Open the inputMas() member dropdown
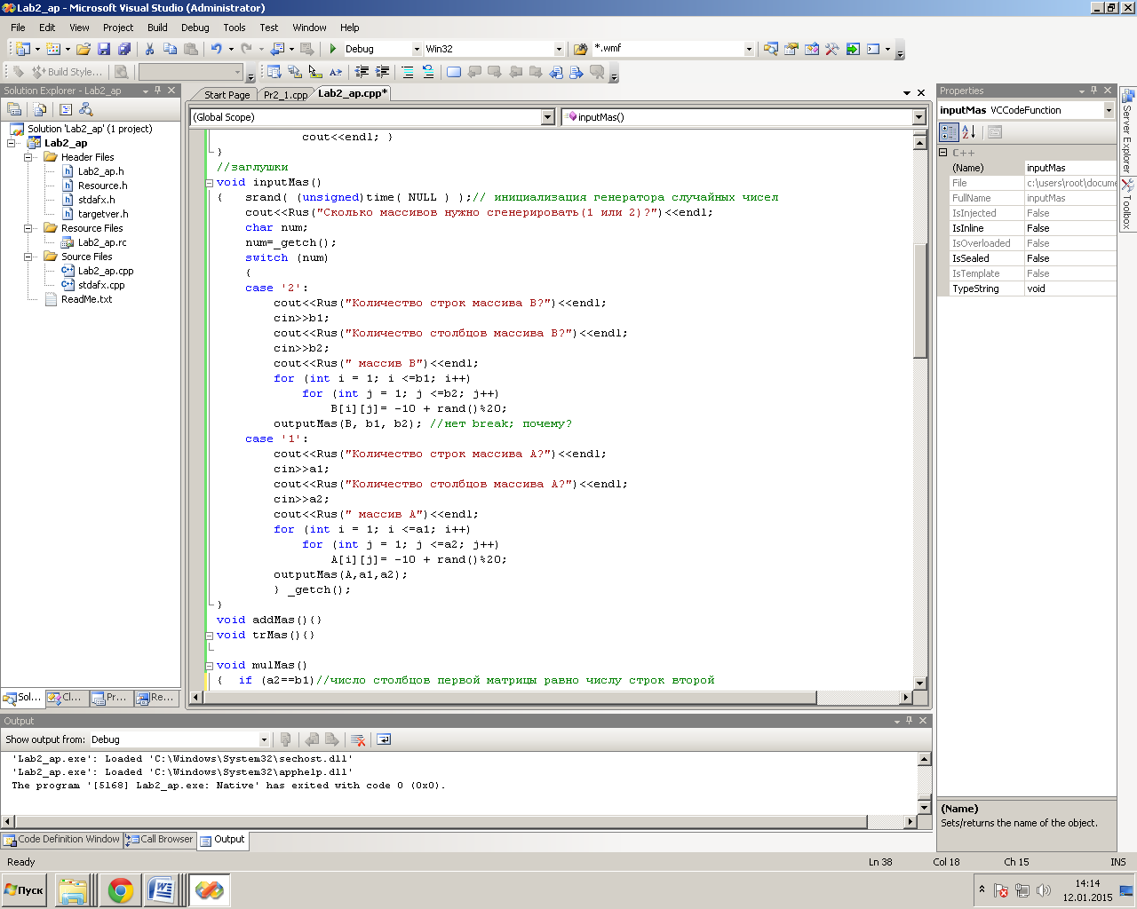Viewport: 1137px width, 909px height. click(x=919, y=117)
